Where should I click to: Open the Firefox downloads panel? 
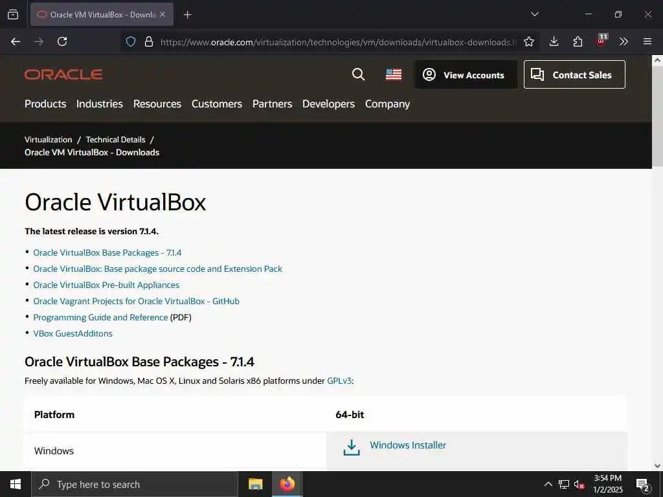click(x=554, y=41)
